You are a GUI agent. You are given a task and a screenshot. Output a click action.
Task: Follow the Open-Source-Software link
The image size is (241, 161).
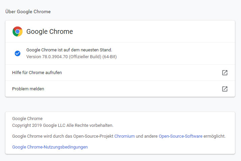click(181, 136)
